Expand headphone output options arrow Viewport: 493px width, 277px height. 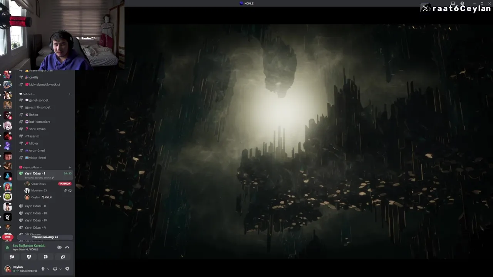coord(60,269)
